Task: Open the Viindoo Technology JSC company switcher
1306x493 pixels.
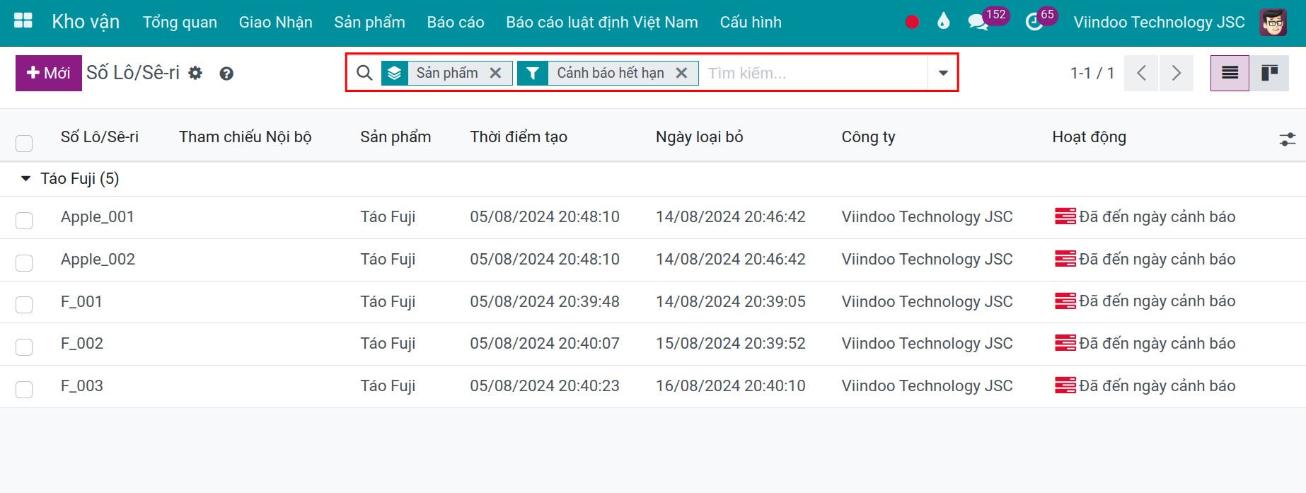Action: [x=1159, y=22]
